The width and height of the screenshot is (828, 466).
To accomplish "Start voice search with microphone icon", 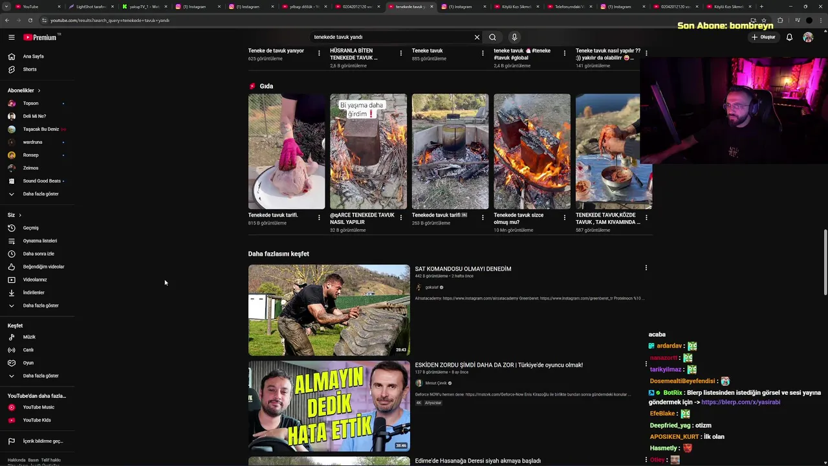I will tap(514, 38).
